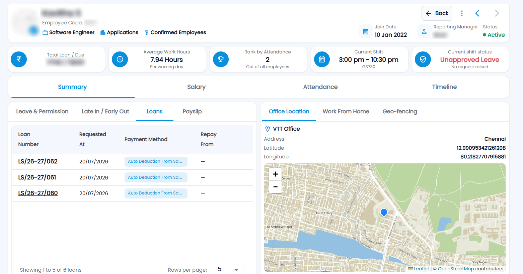This screenshot has height=274, width=523.
Task: Click payment method chip for LS/26-27/060
Action: click(x=156, y=193)
